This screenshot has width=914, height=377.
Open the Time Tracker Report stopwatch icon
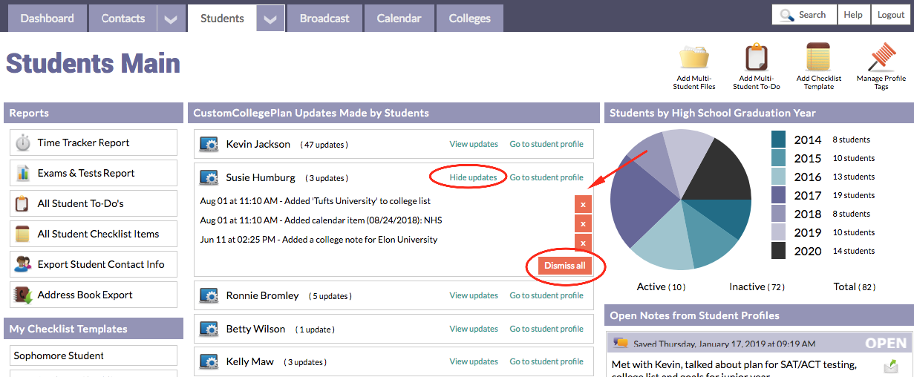23,142
